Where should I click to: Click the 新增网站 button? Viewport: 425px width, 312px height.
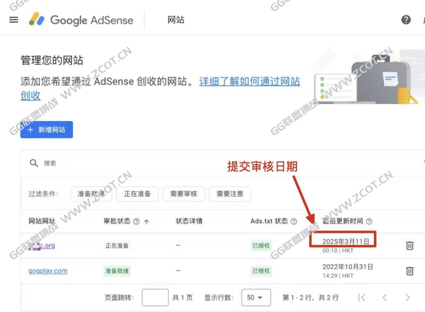pos(46,130)
